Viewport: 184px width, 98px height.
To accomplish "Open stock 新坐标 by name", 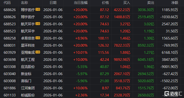I will [x=26, y=74].
